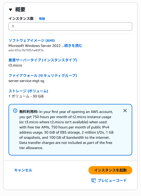The height and width of the screenshot is (196, 141).
Task: Open the ファイアウォール (セキュリティグループ) link
Action: coord(43,76)
